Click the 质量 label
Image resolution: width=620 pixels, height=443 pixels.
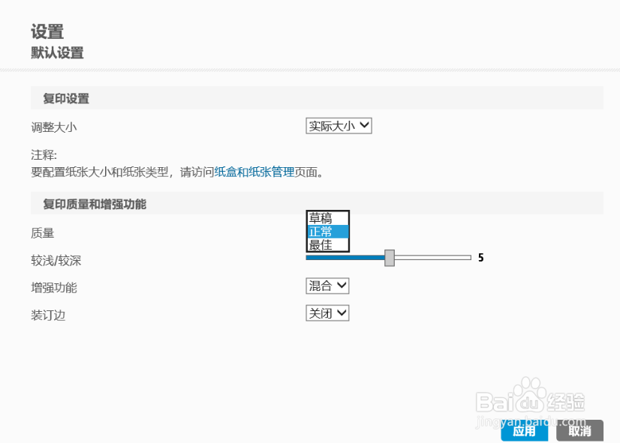click(42, 233)
